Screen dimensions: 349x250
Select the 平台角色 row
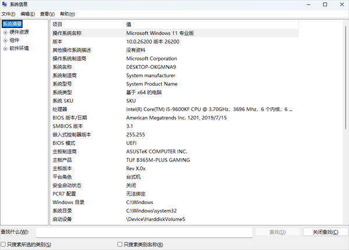[175, 177]
